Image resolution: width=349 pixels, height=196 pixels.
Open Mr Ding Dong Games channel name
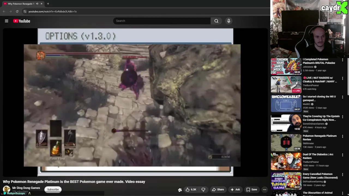coord(26,188)
